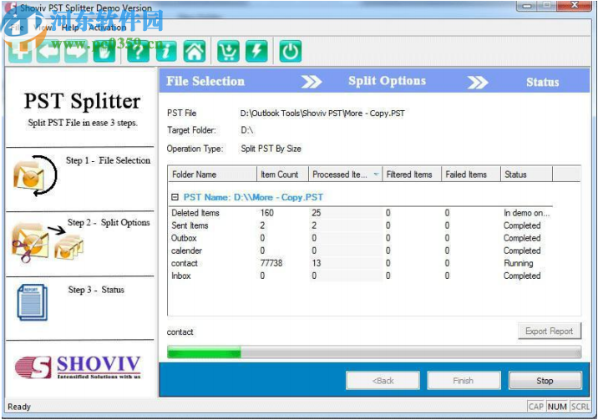This screenshot has height=420, width=598.
Task: Click the Step 3 Status report icon
Action: (33, 302)
